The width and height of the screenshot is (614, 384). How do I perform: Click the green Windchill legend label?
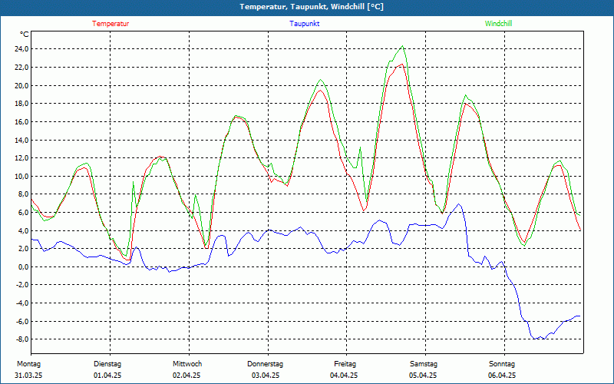[498, 24]
